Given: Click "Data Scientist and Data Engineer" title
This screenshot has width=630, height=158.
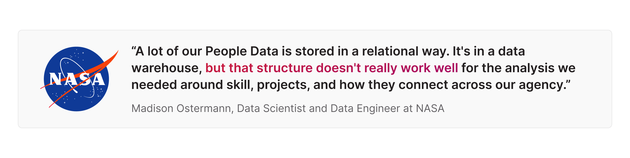Looking at the screenshot, I should 318,108.
